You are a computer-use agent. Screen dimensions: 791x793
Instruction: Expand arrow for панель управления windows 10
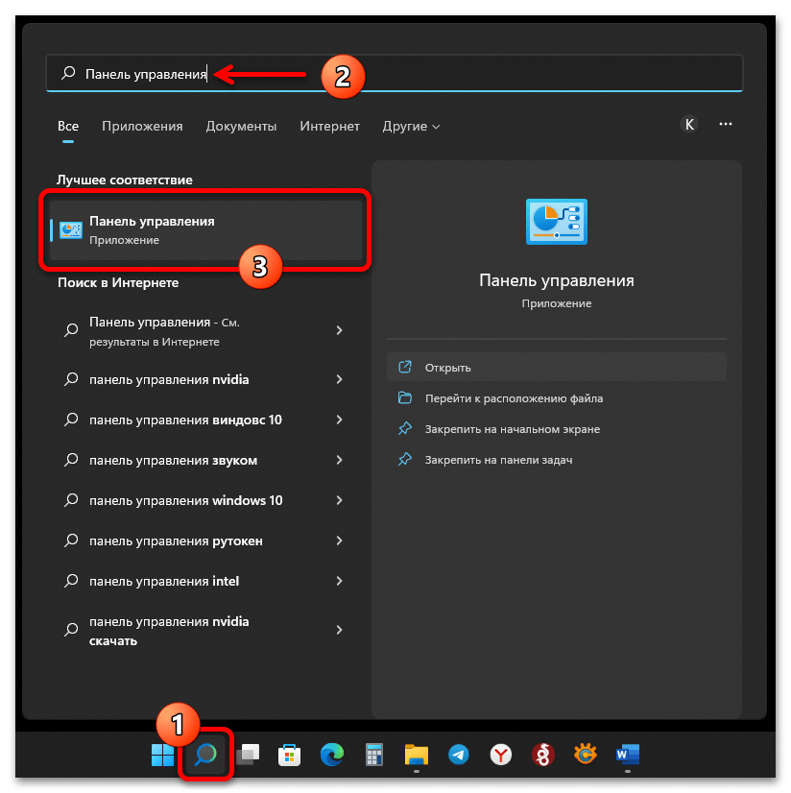point(340,500)
